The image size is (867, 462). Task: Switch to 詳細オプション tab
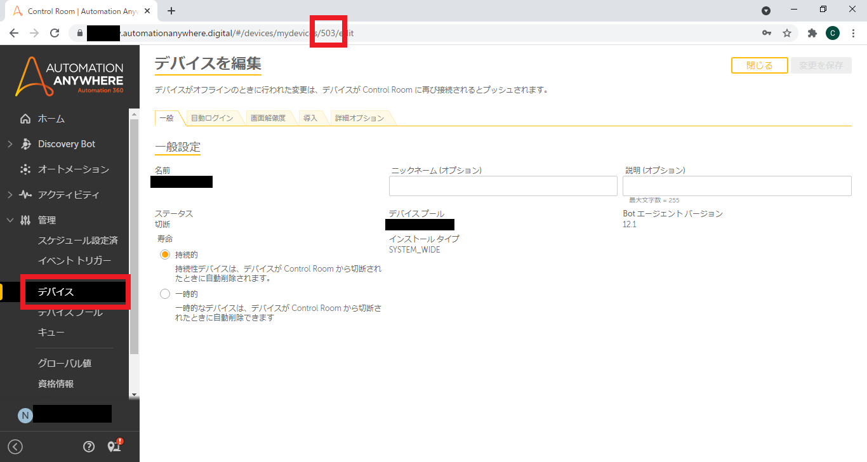point(360,118)
